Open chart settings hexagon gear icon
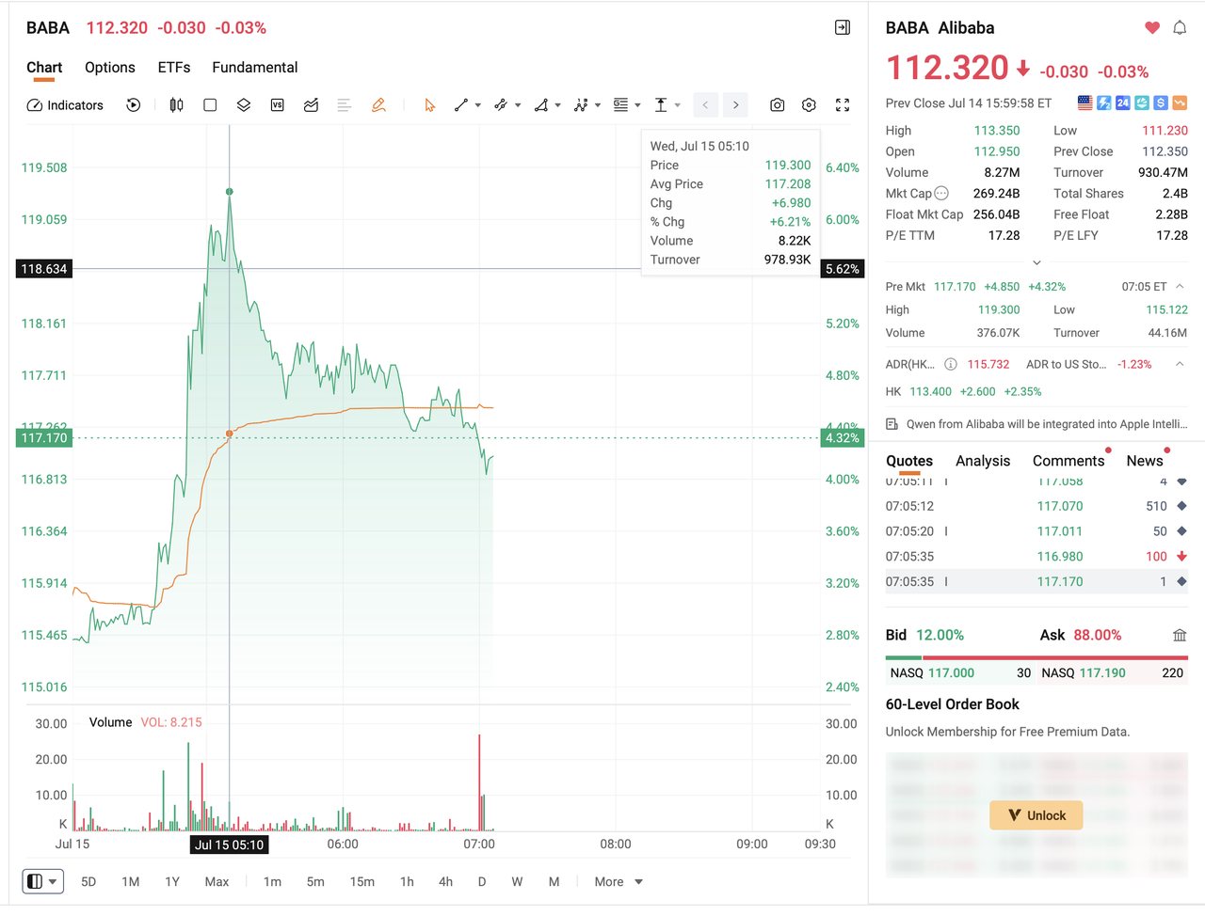1205x916 pixels. point(809,105)
